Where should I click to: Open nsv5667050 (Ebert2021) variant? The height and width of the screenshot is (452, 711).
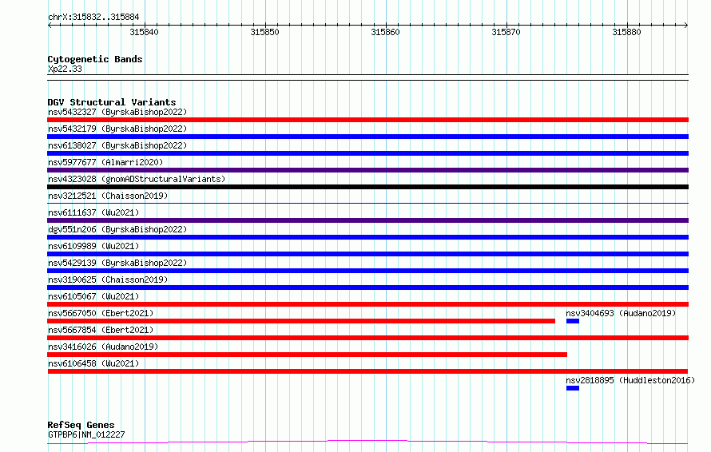pos(101,313)
